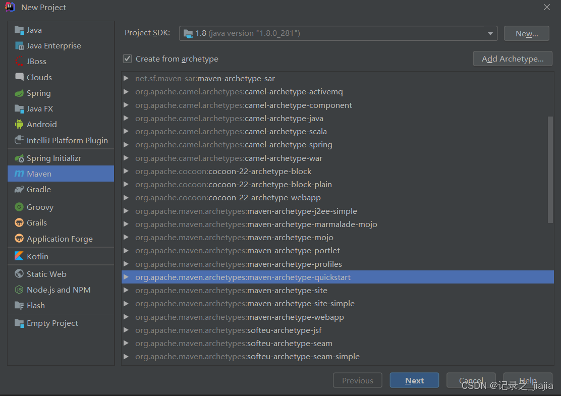Expand maven-archetype-sar node
Screen dimensions: 561x396
pos(126,78)
